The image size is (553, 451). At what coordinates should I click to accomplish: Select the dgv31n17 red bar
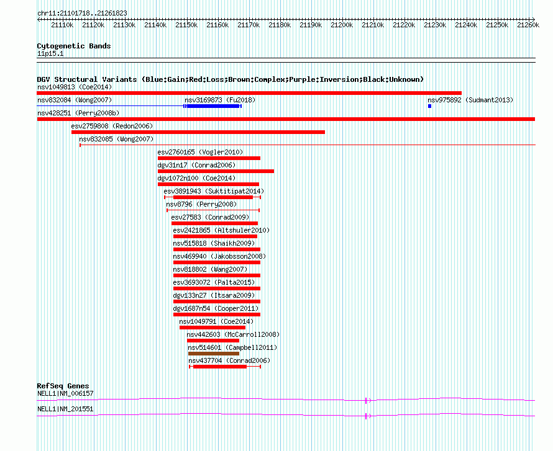(x=216, y=171)
